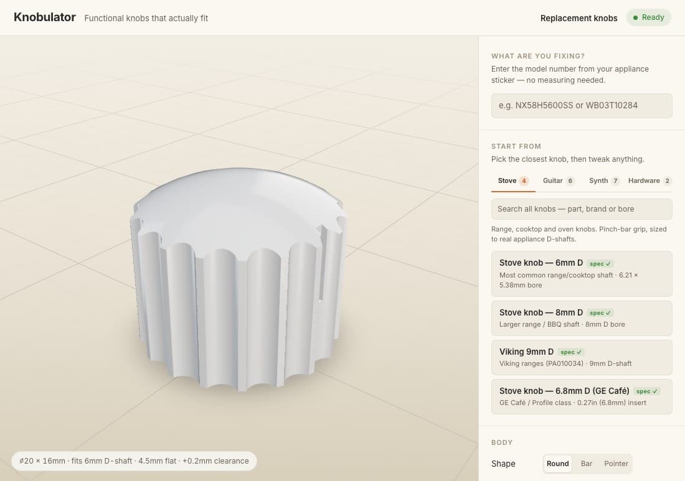The width and height of the screenshot is (685, 481).
Task: Click the 'WHAT ARE YOU FIXING?' heading
Action: point(538,56)
